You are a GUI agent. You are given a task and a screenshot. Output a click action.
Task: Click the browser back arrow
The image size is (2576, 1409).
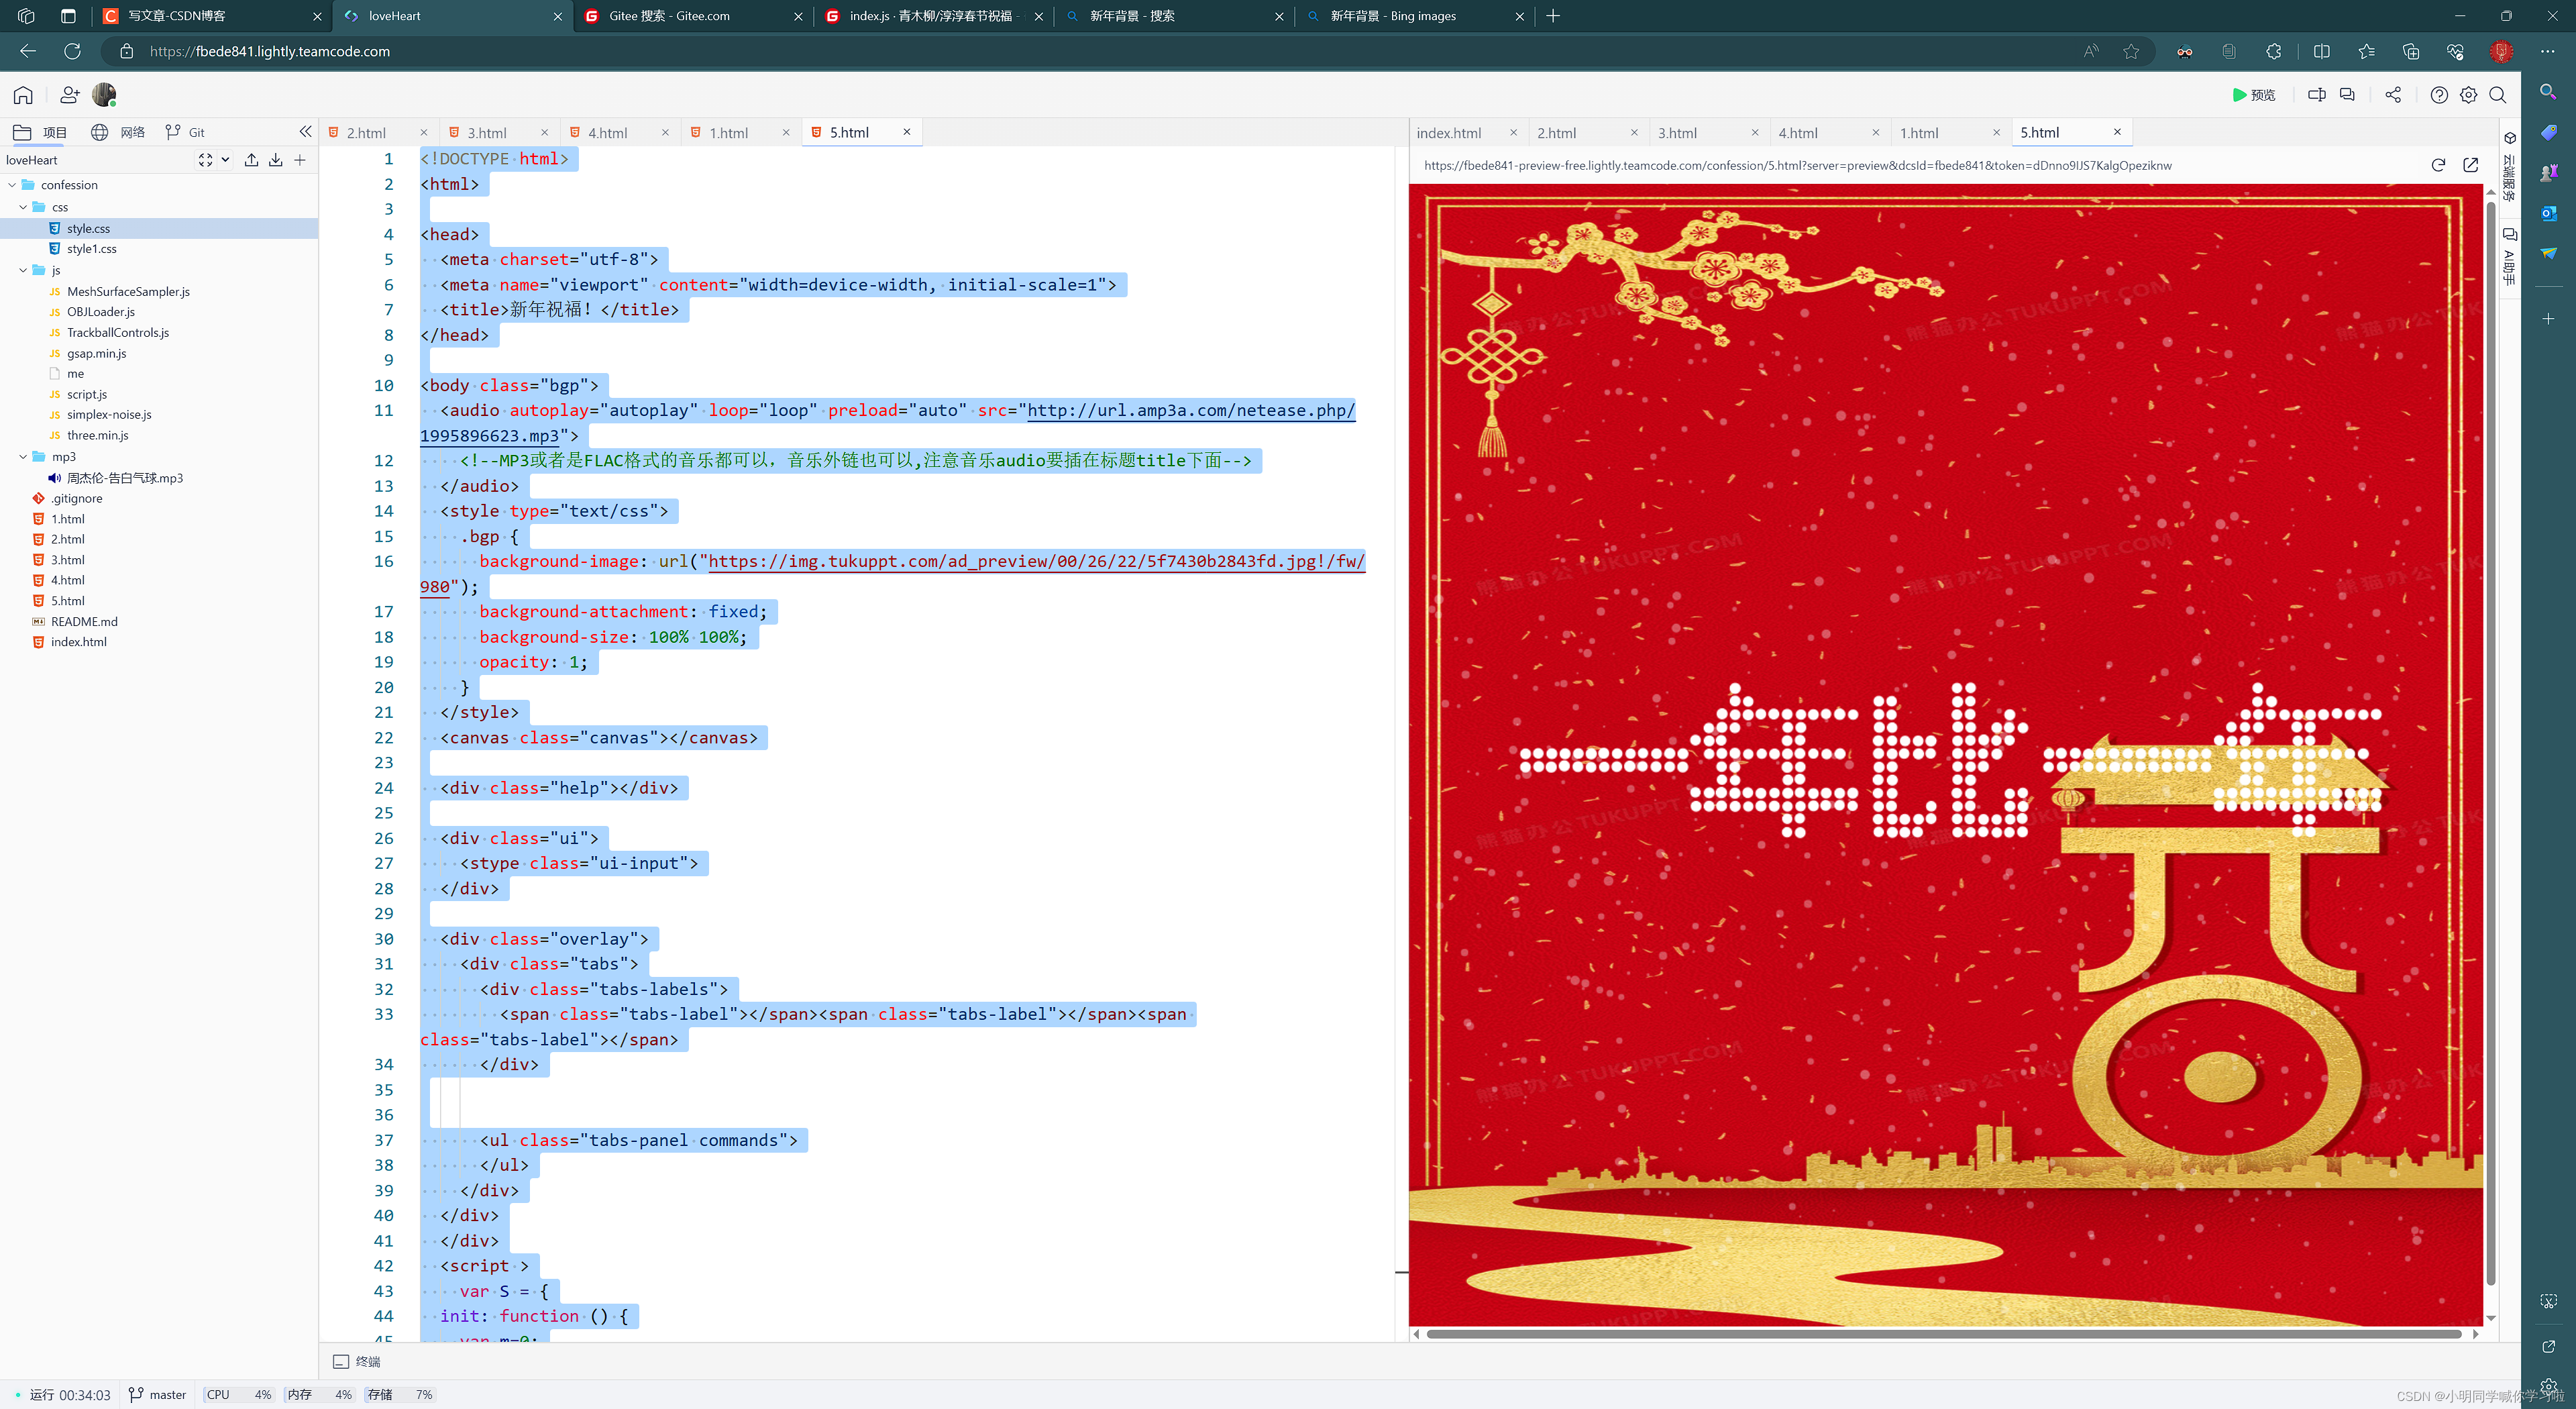coord(28,51)
